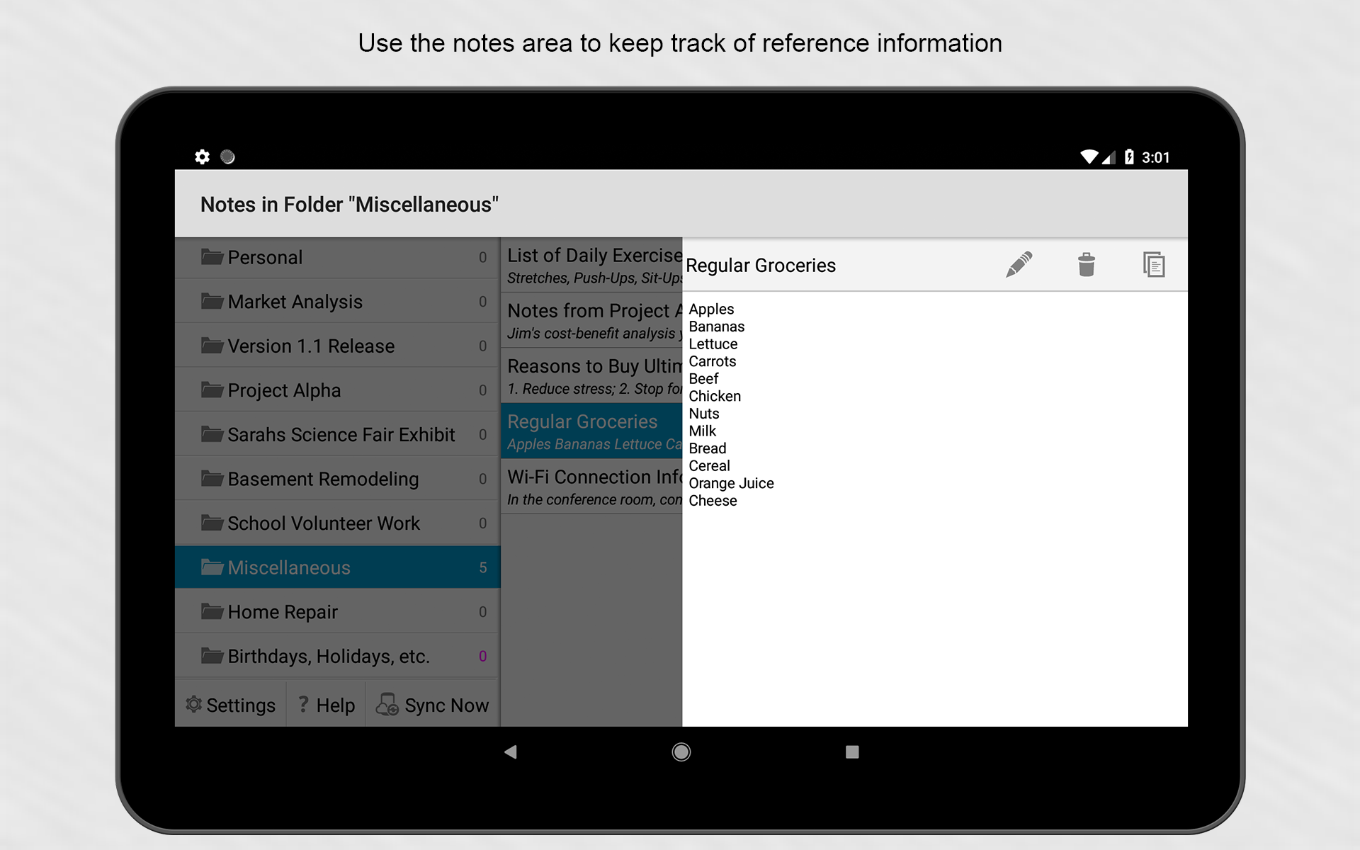Click the Personal folder icon
The width and height of the screenshot is (1360, 850).
(212, 257)
